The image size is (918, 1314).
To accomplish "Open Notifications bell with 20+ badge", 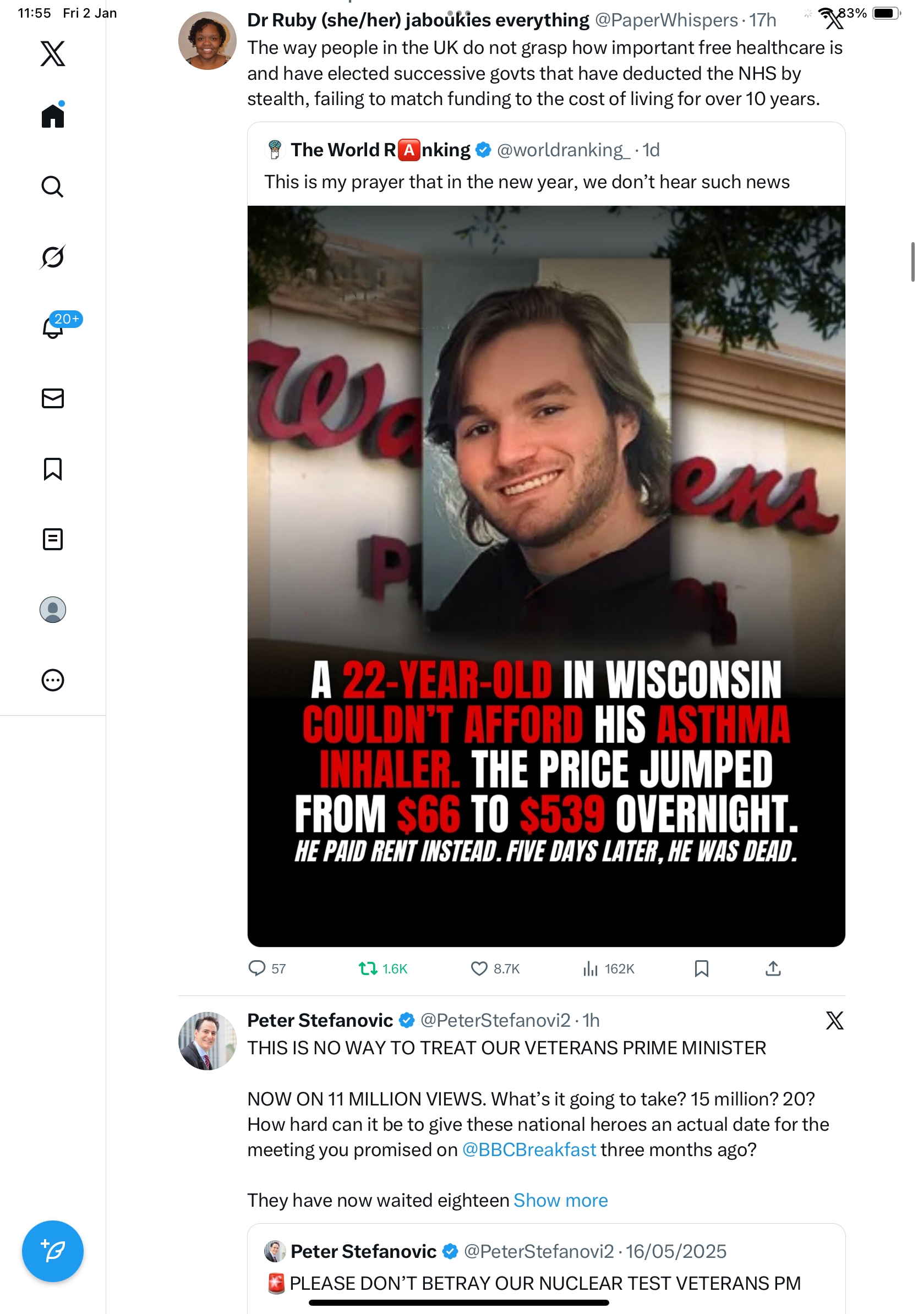I will 53,327.
